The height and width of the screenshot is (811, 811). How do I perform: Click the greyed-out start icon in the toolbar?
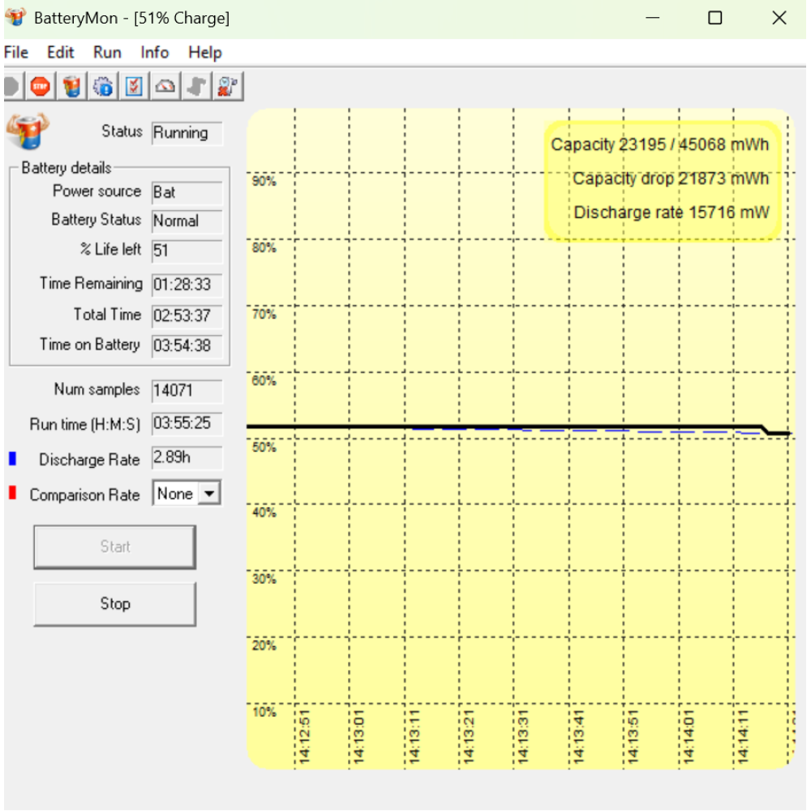11,86
